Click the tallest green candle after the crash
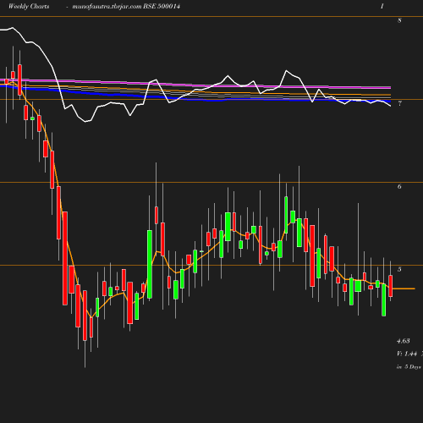423x423 pixels. pyautogui.click(x=150, y=264)
